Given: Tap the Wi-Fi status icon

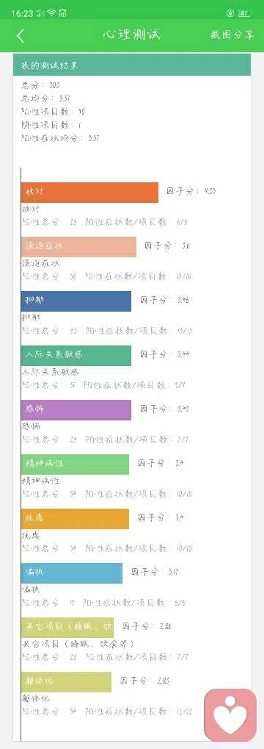Looking at the screenshot, I should pyautogui.click(x=52, y=13).
